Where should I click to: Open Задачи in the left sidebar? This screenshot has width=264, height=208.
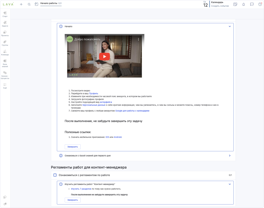5,24
